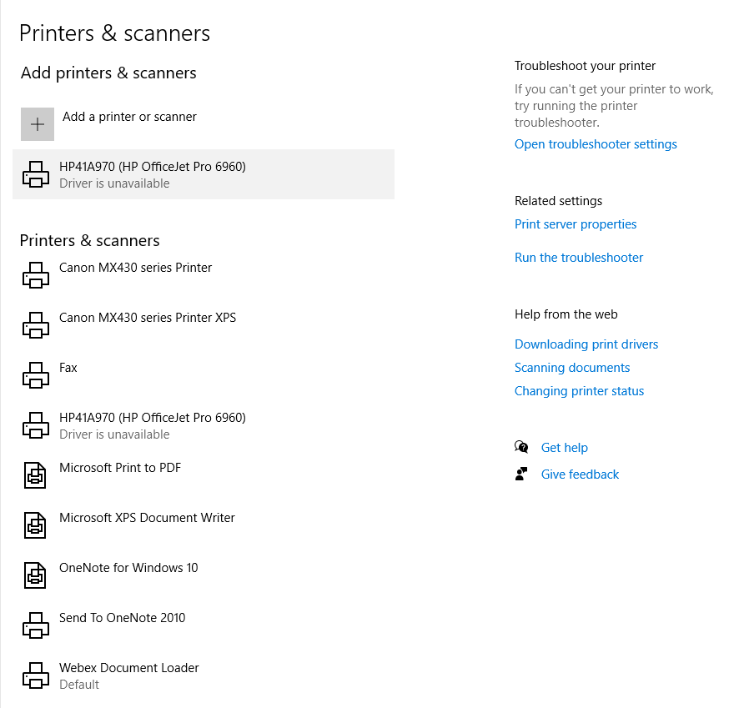Screen dimensions: 729x708
Task: Open Downloading print drivers help link
Action: coord(586,344)
